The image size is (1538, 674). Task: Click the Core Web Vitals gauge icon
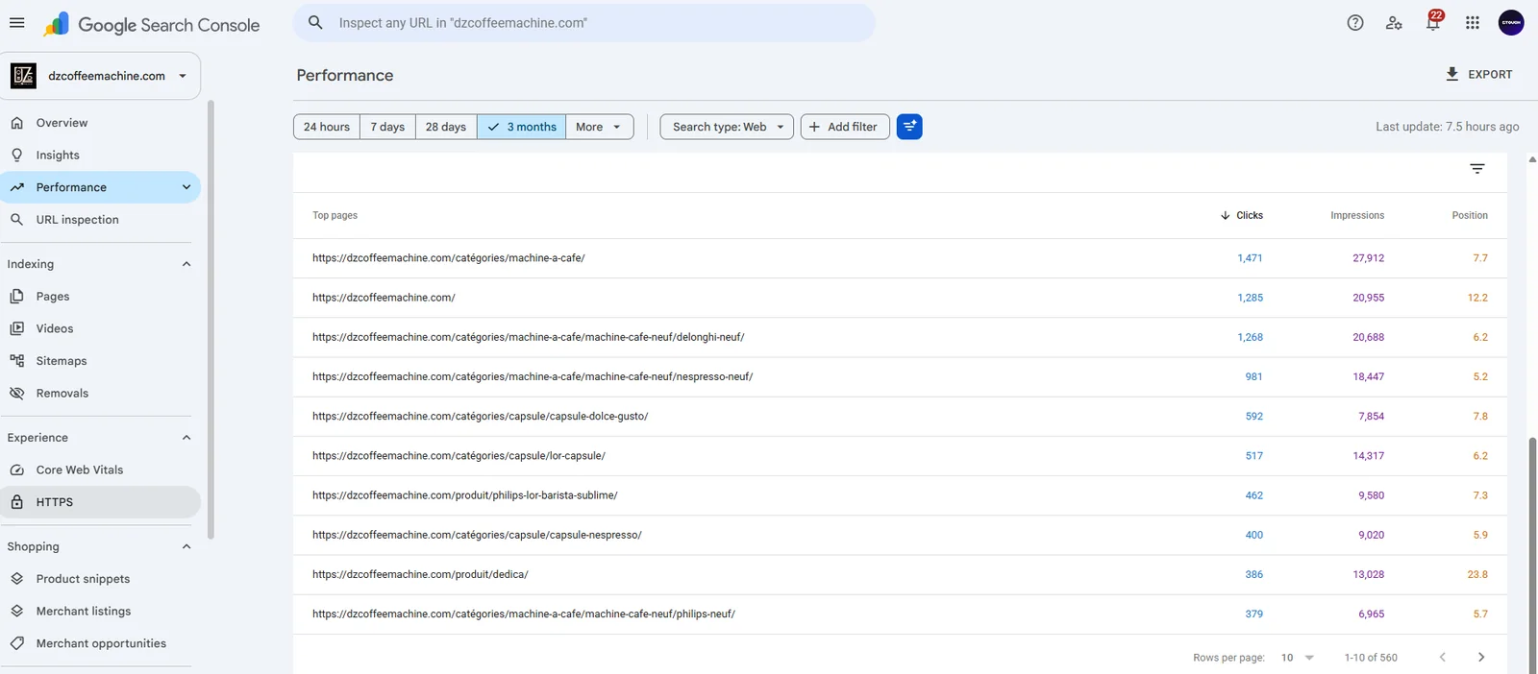coord(16,469)
